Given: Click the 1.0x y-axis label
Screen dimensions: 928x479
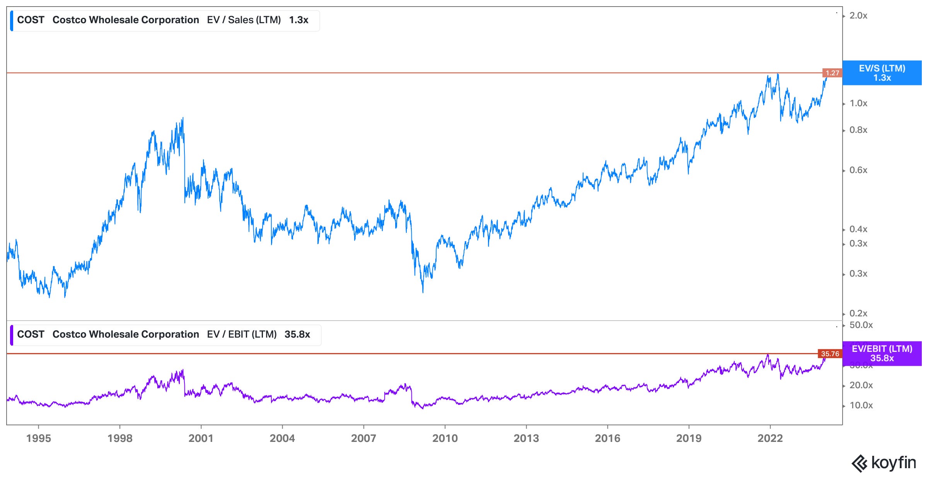Looking at the screenshot, I should [858, 104].
